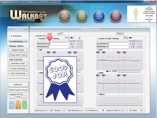
Task: Click the green End Training stop icon
Action: (25, 105)
